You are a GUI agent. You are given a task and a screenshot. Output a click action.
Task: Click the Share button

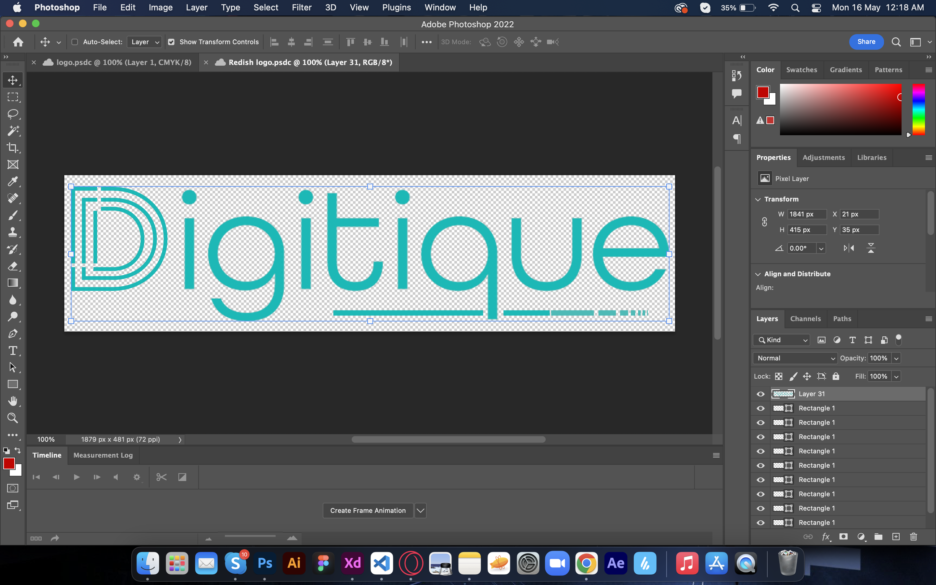[x=866, y=42]
